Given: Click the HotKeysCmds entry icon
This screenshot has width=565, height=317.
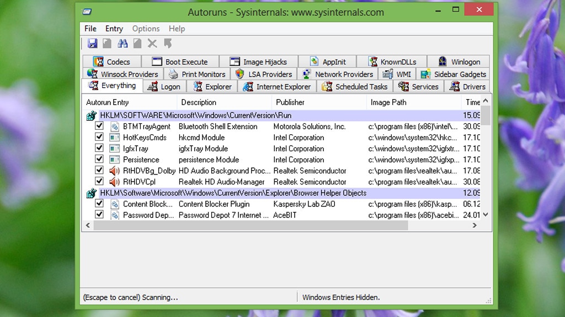Looking at the screenshot, I should [115, 138].
